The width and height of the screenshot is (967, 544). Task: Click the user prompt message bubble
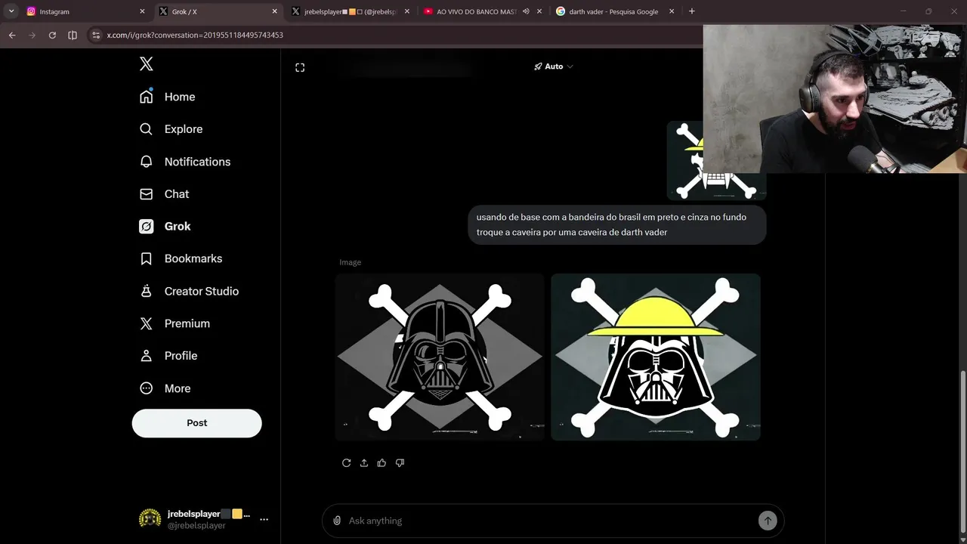[617, 225]
